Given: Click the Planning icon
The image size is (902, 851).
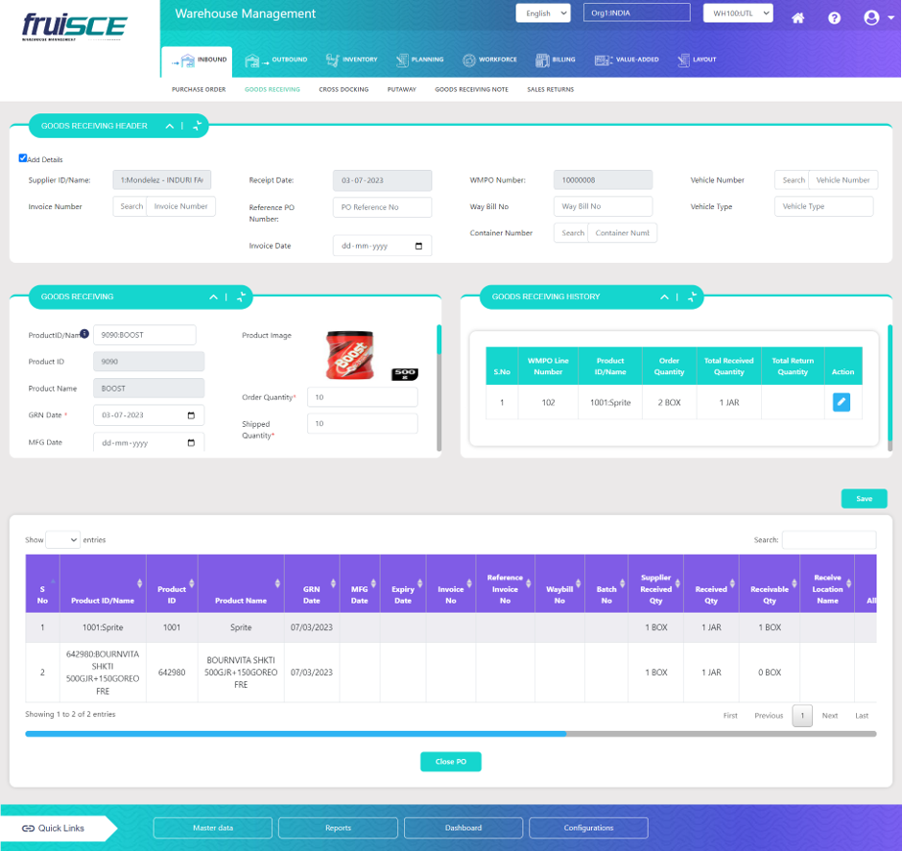Looking at the screenshot, I should (402, 59).
